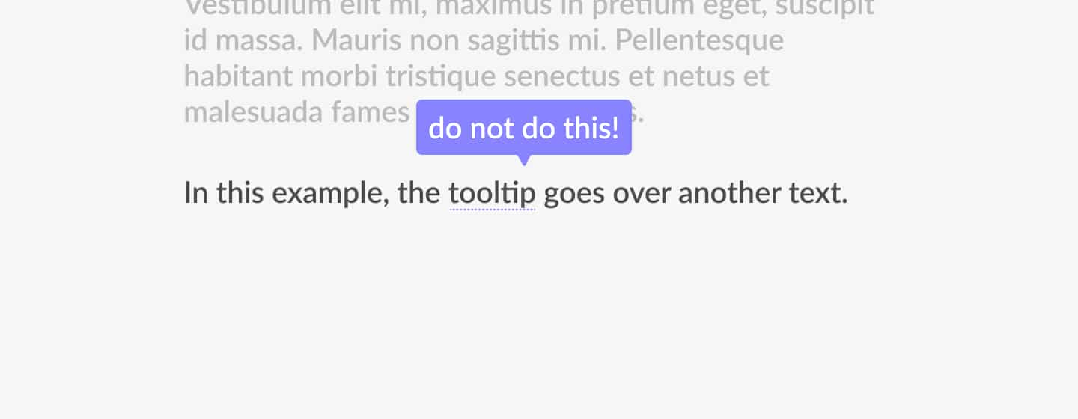Viewport: 1078px width, 419px height.
Task: Click the small arrow pointer beneath the tooltip
Action: click(x=524, y=160)
